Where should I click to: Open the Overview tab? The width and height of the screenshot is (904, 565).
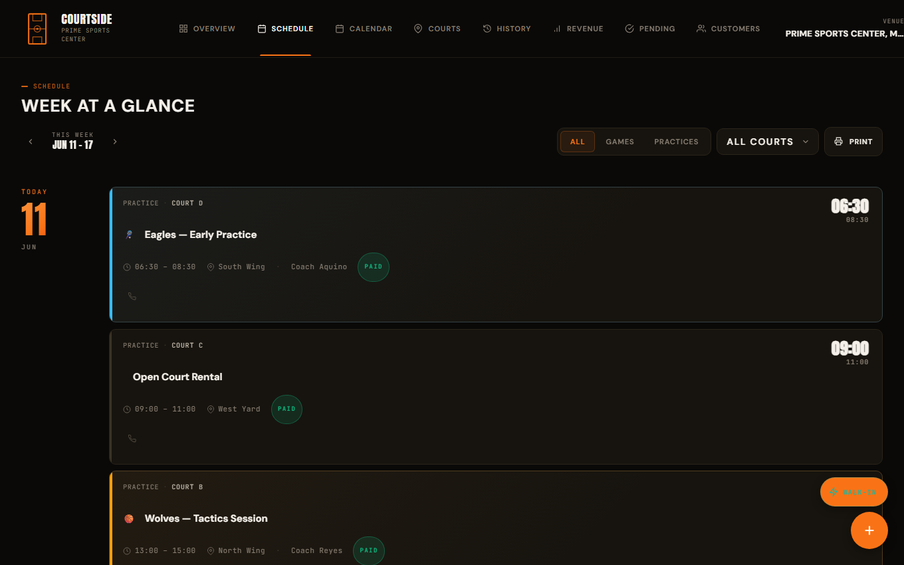(207, 29)
